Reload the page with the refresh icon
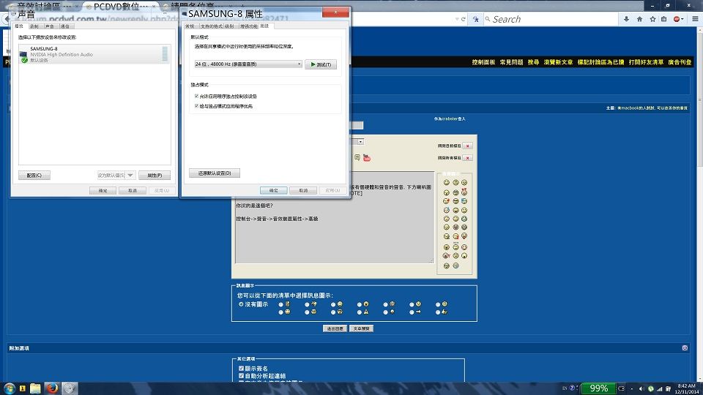 463,19
